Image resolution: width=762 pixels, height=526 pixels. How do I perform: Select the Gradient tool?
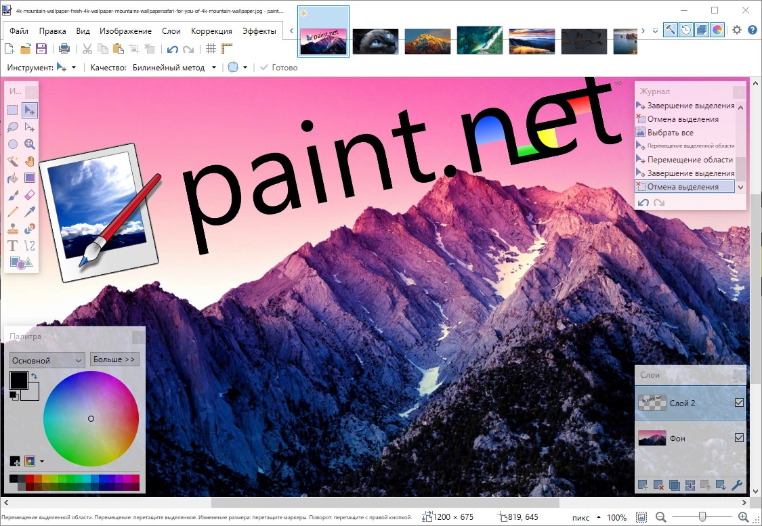click(x=30, y=178)
